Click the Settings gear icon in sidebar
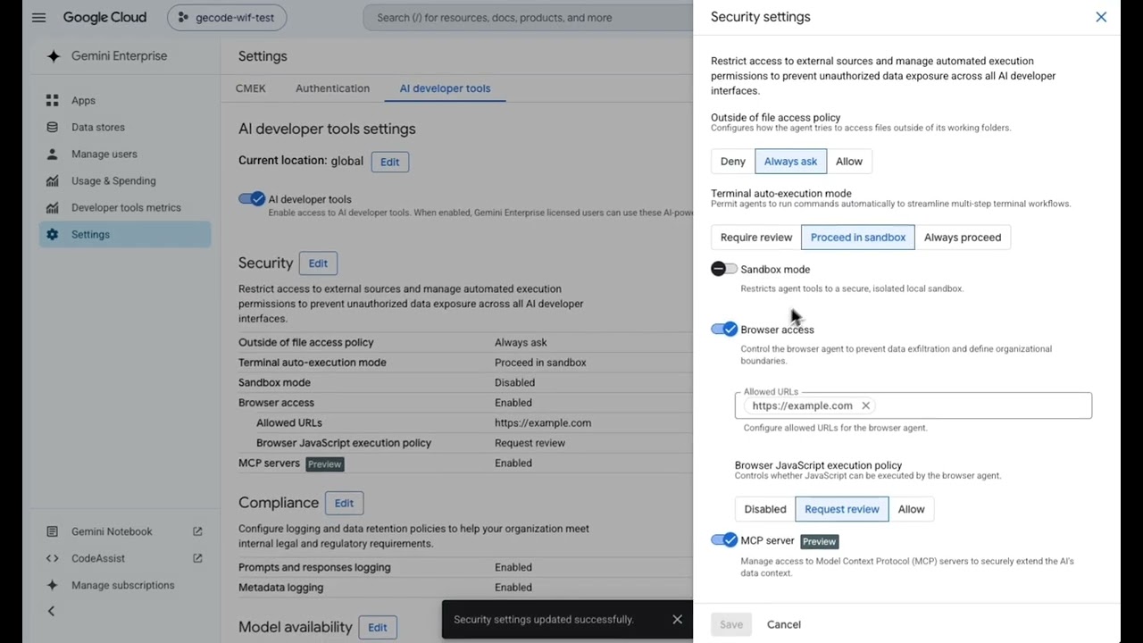Screen dimensions: 1143x643 pyautogui.click(x=53, y=235)
